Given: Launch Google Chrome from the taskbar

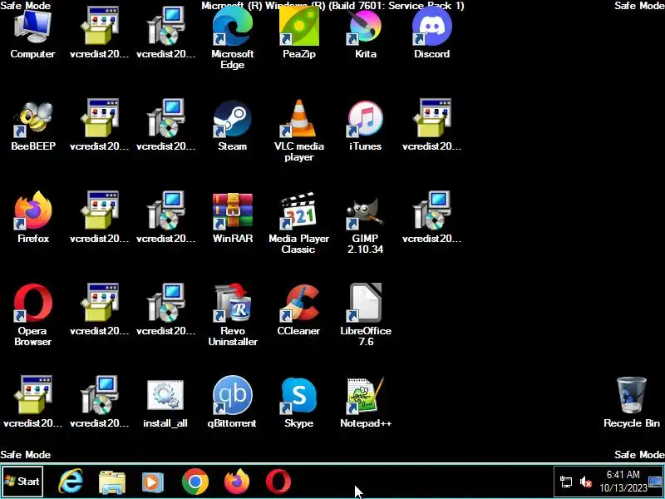Looking at the screenshot, I should point(195,482).
